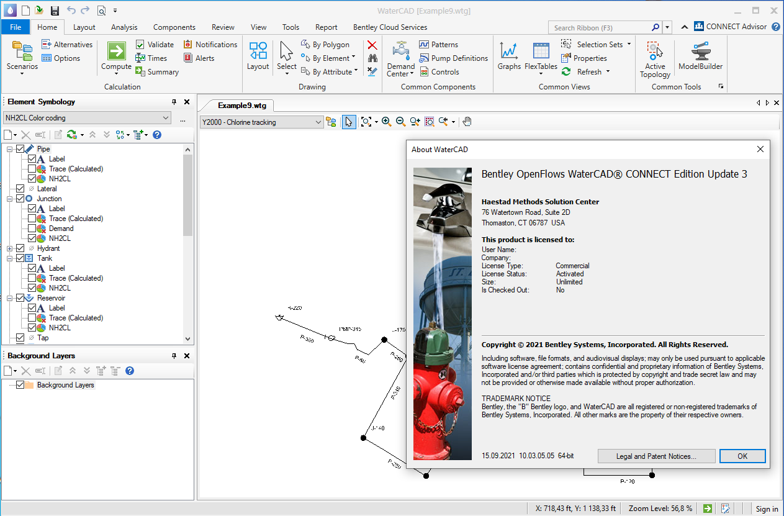Open the File menu
Viewport: 784px width, 516px height.
click(x=16, y=27)
